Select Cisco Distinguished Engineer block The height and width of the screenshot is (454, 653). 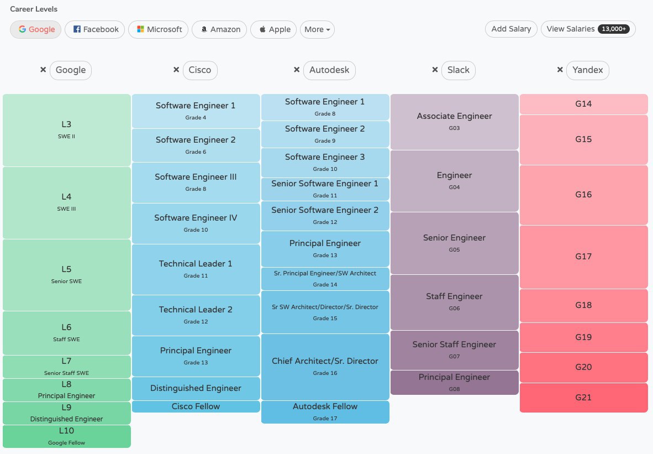point(196,389)
